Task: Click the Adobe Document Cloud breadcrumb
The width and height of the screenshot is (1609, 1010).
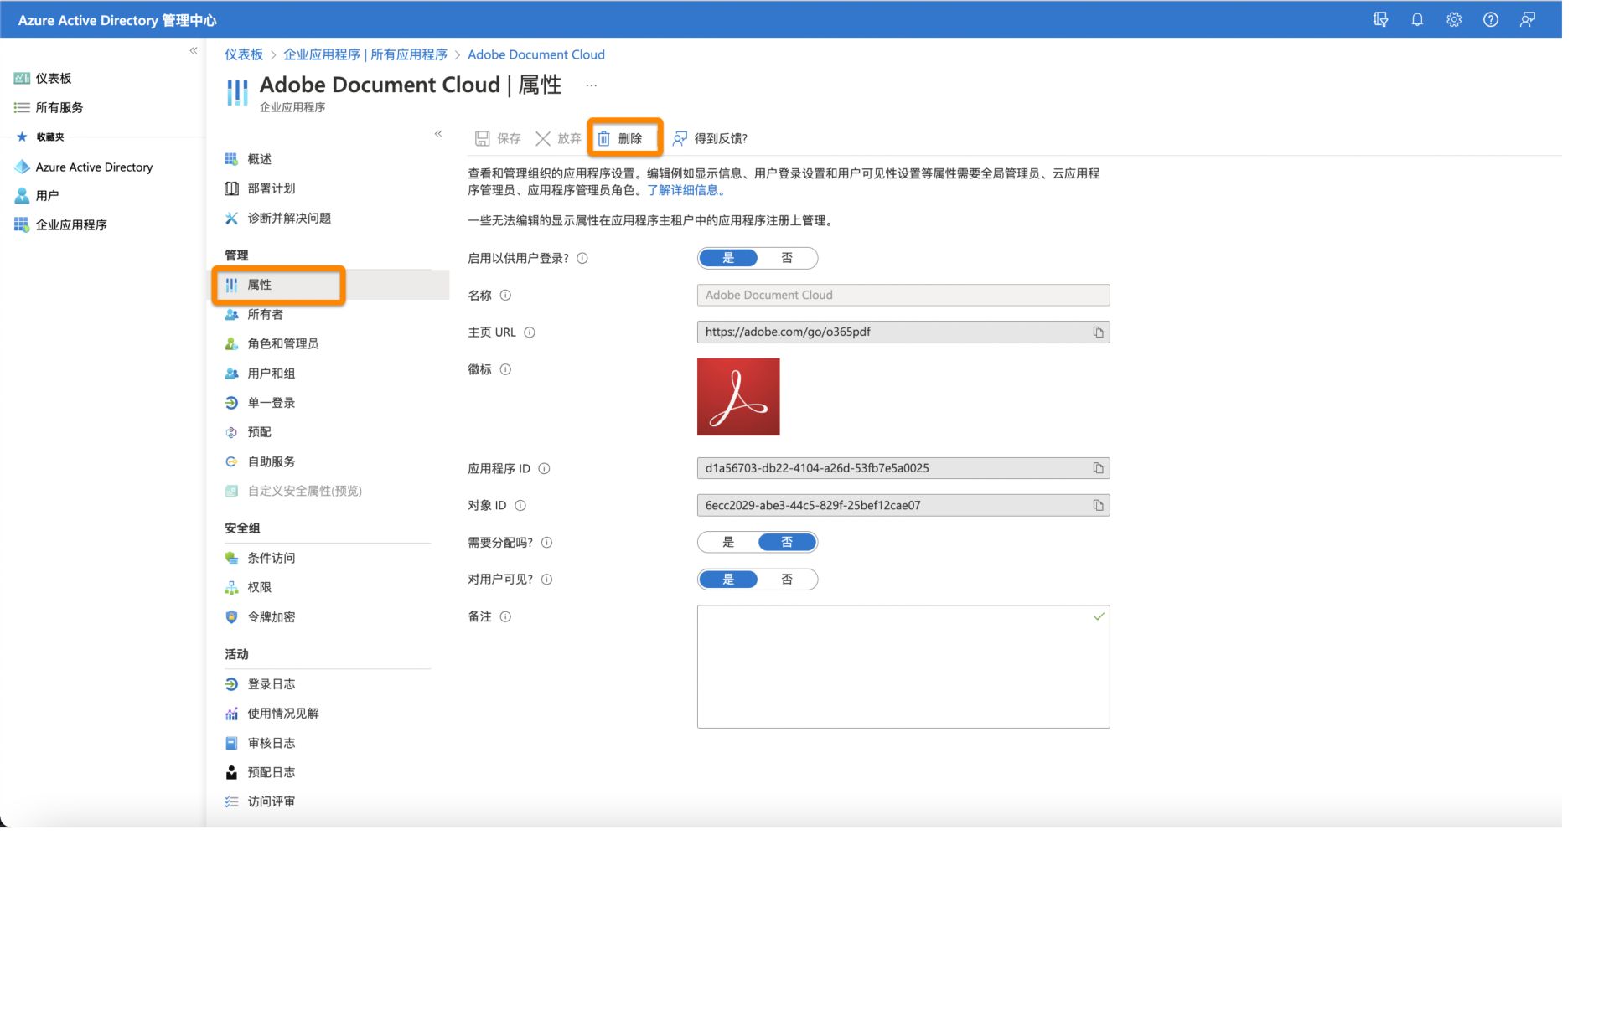Action: click(536, 54)
